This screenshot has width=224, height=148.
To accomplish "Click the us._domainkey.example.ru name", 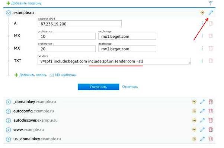I will 37,139.
